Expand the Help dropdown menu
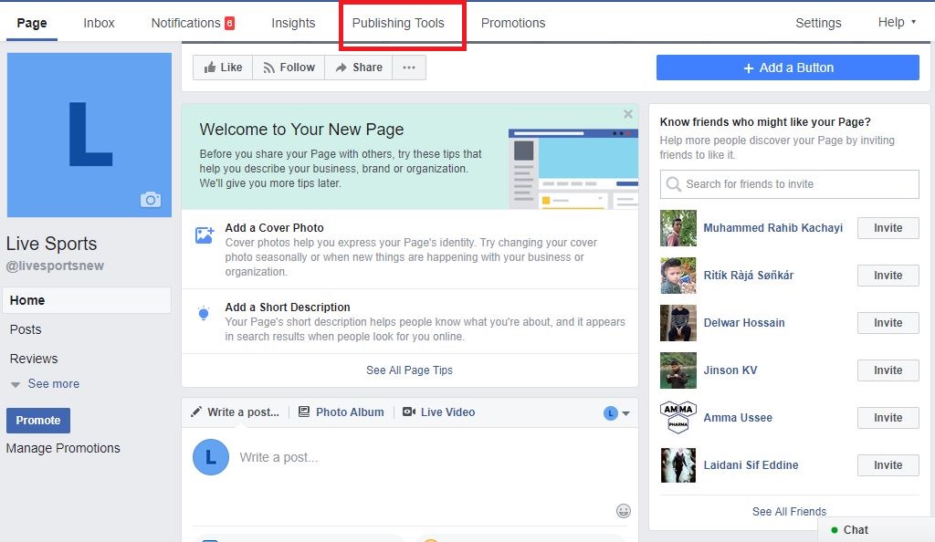The height and width of the screenshot is (542, 935). [897, 23]
